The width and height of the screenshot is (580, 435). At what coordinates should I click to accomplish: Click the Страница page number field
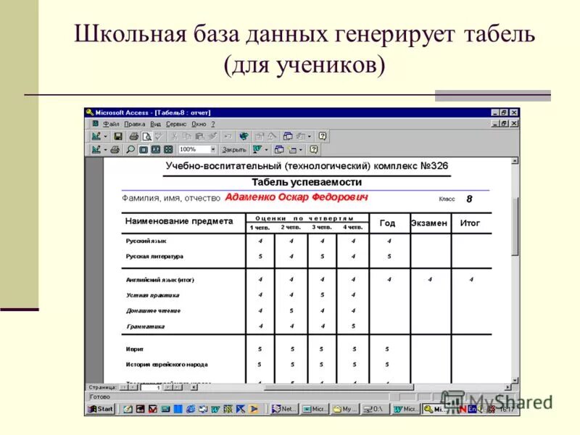151,387
